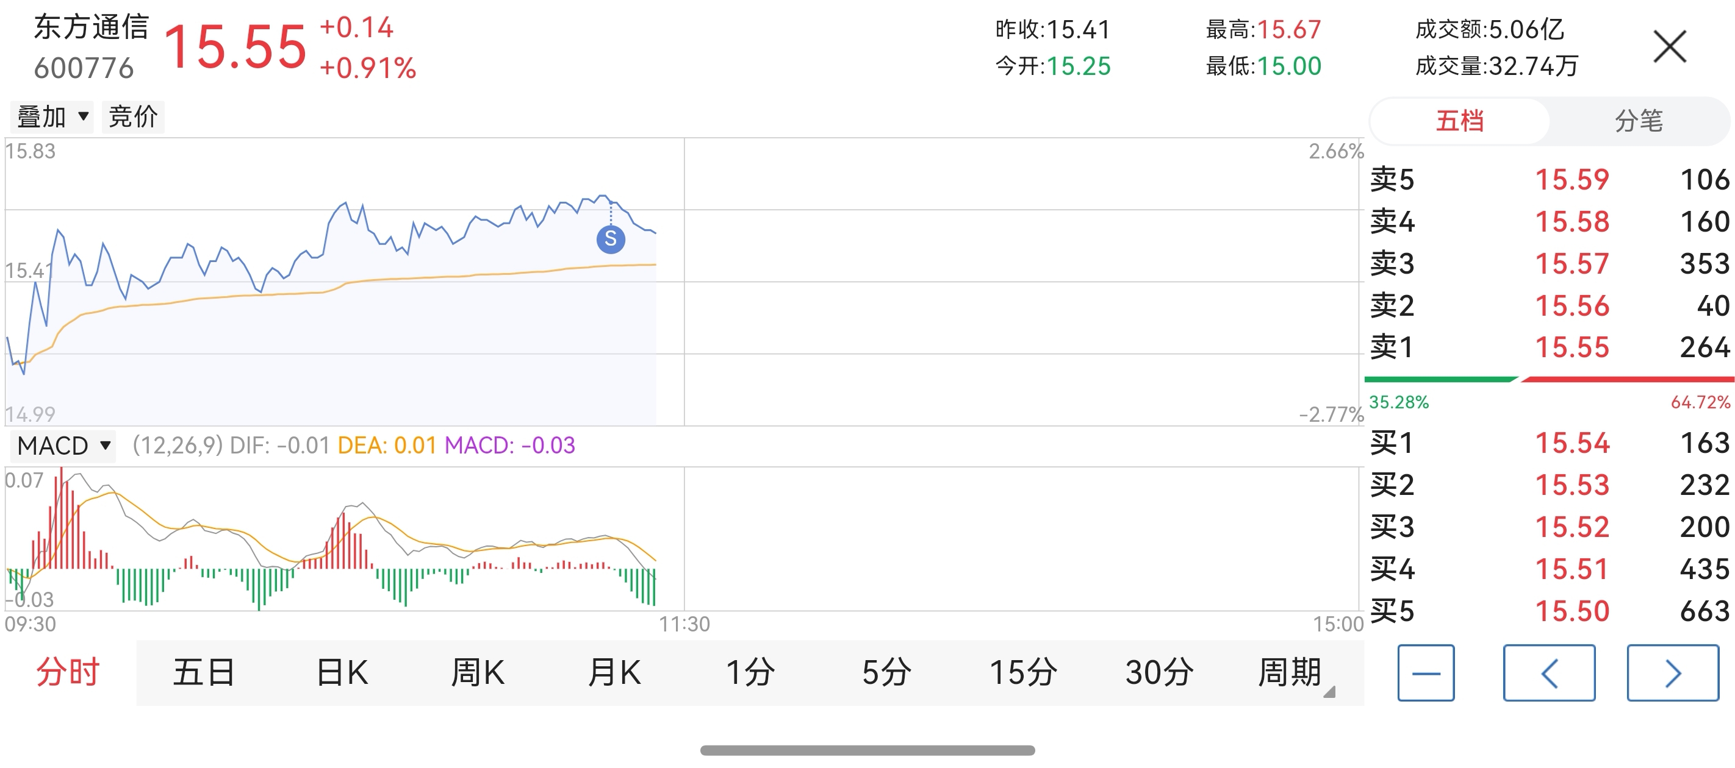Open the 日K daily candlestick tab

[342, 672]
